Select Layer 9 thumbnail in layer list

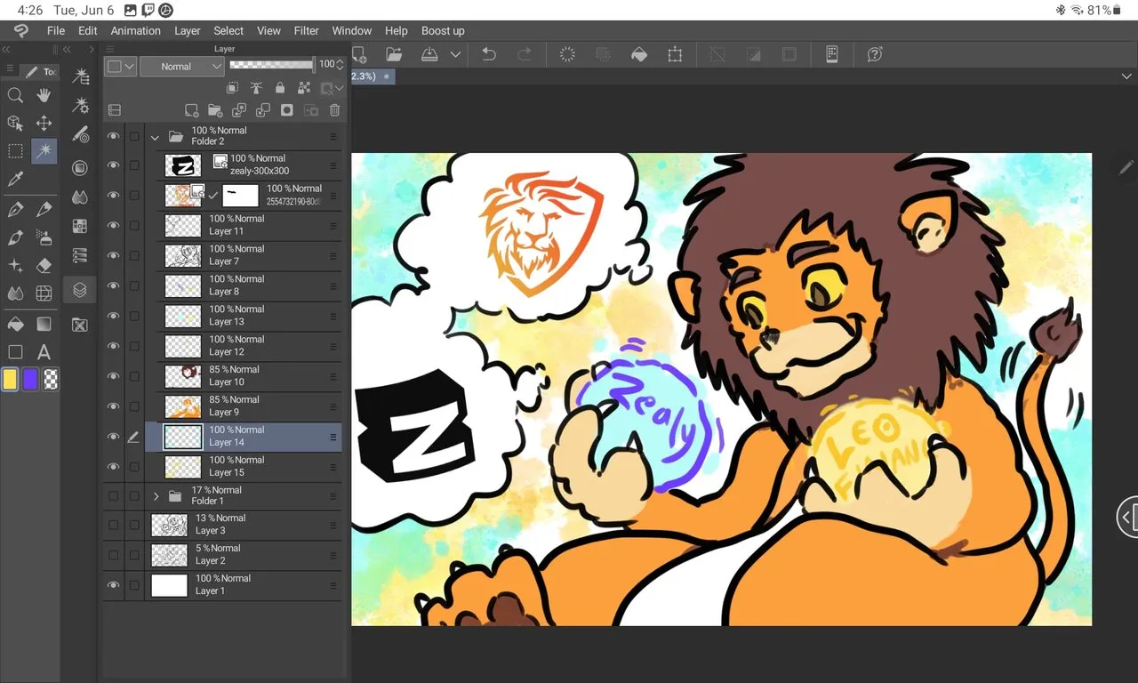point(183,406)
